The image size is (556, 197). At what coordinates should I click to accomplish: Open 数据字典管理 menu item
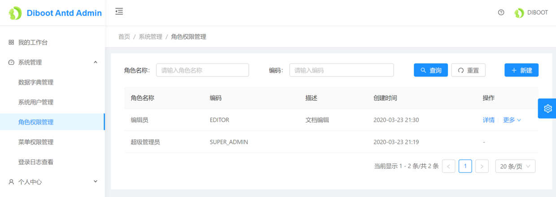click(52, 82)
